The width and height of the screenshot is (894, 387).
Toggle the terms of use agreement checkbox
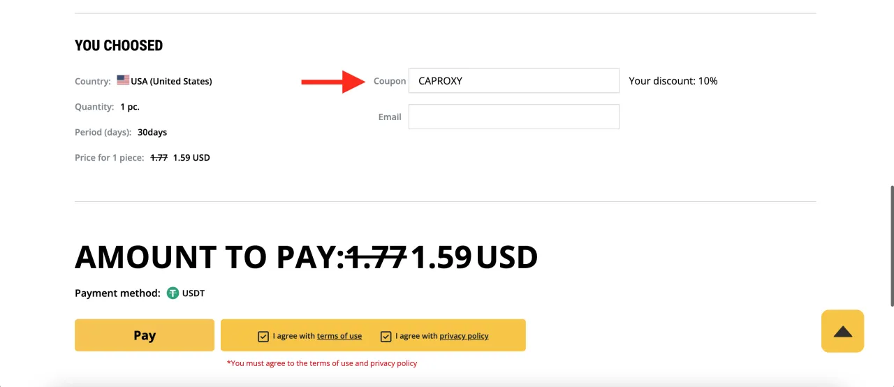(x=263, y=336)
